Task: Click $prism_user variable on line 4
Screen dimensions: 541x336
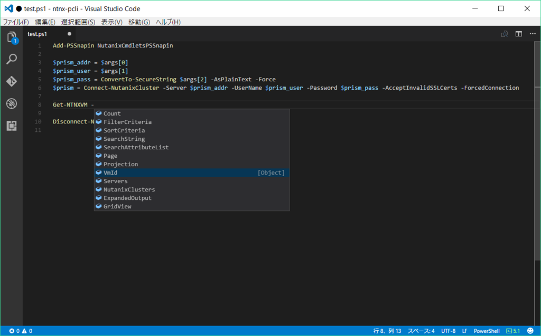Action: coord(71,71)
